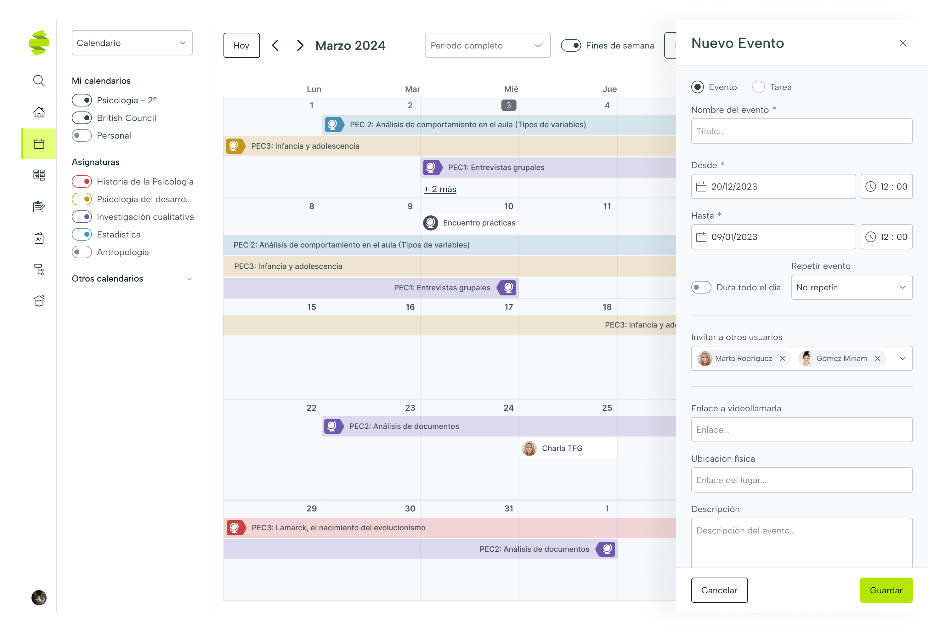The height and width of the screenshot is (633, 928).
Task: Toggle Historia de la Psicología red switch
Action: pyautogui.click(x=82, y=181)
